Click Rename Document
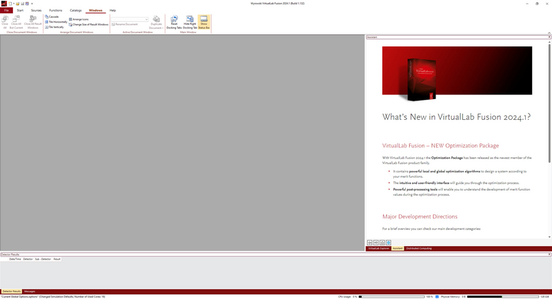 pos(125,25)
